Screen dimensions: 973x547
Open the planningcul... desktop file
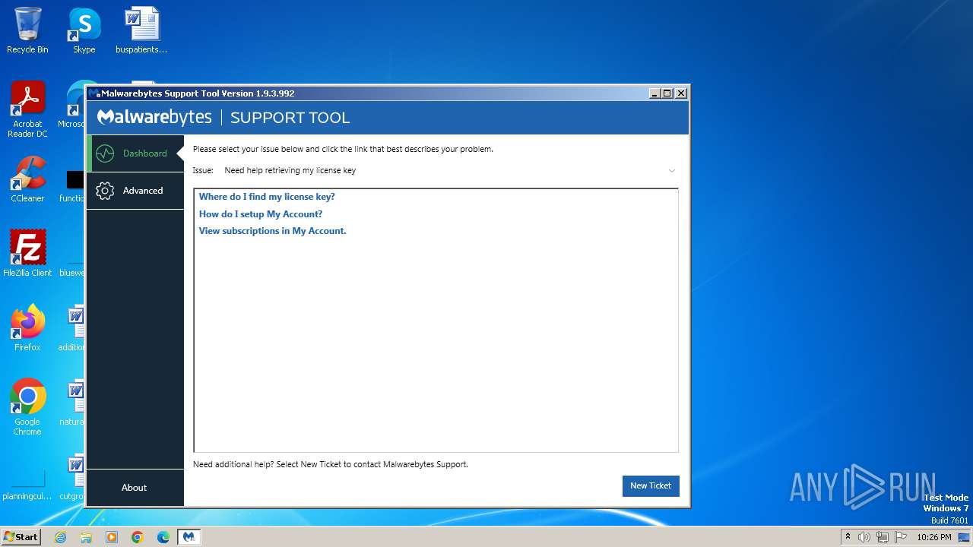(x=27, y=485)
